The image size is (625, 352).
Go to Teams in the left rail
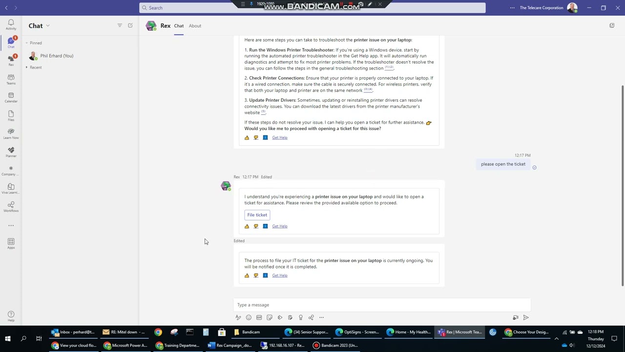pyautogui.click(x=11, y=80)
